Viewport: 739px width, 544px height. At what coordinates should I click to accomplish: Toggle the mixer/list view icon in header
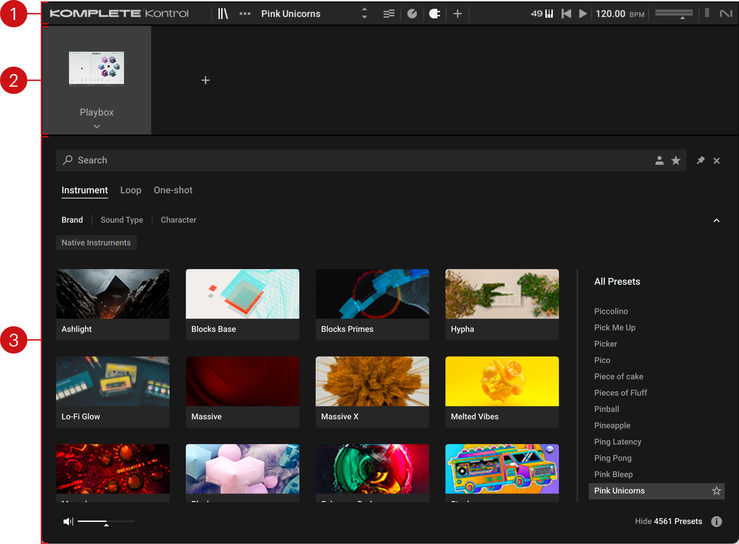pyautogui.click(x=389, y=14)
